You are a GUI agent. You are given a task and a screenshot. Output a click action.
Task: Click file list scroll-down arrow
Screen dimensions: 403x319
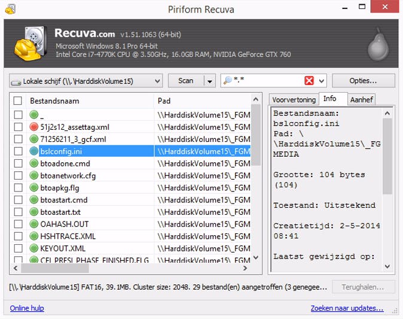256,257
